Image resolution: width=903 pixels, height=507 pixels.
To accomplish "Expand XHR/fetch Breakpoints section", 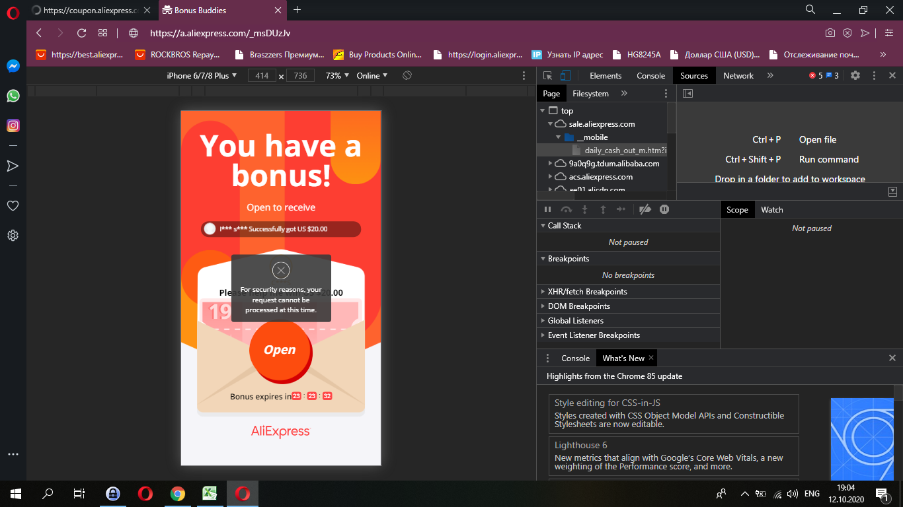I will [628, 292].
